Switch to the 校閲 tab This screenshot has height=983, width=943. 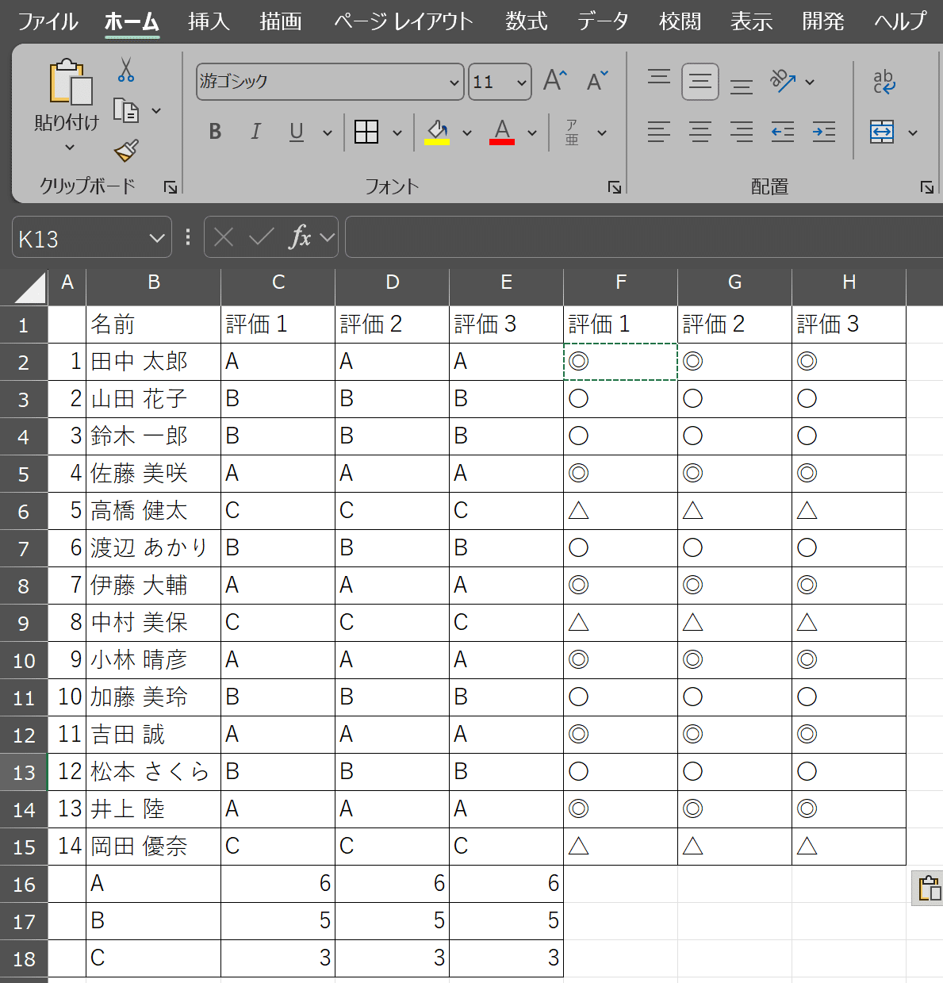point(680,21)
